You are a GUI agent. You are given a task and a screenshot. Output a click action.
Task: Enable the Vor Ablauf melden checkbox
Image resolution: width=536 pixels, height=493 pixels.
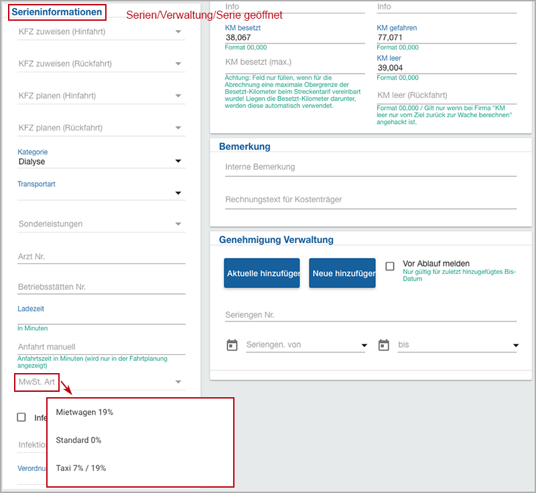pos(390,266)
